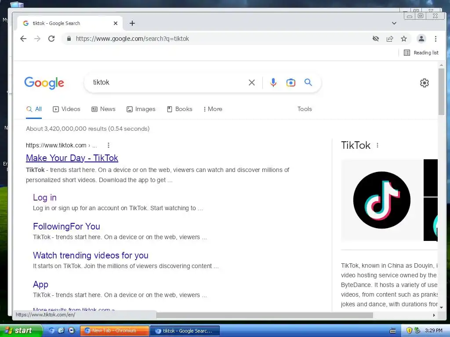The width and height of the screenshot is (450, 337).
Task: Click the address bar URL
Action: (x=132, y=39)
